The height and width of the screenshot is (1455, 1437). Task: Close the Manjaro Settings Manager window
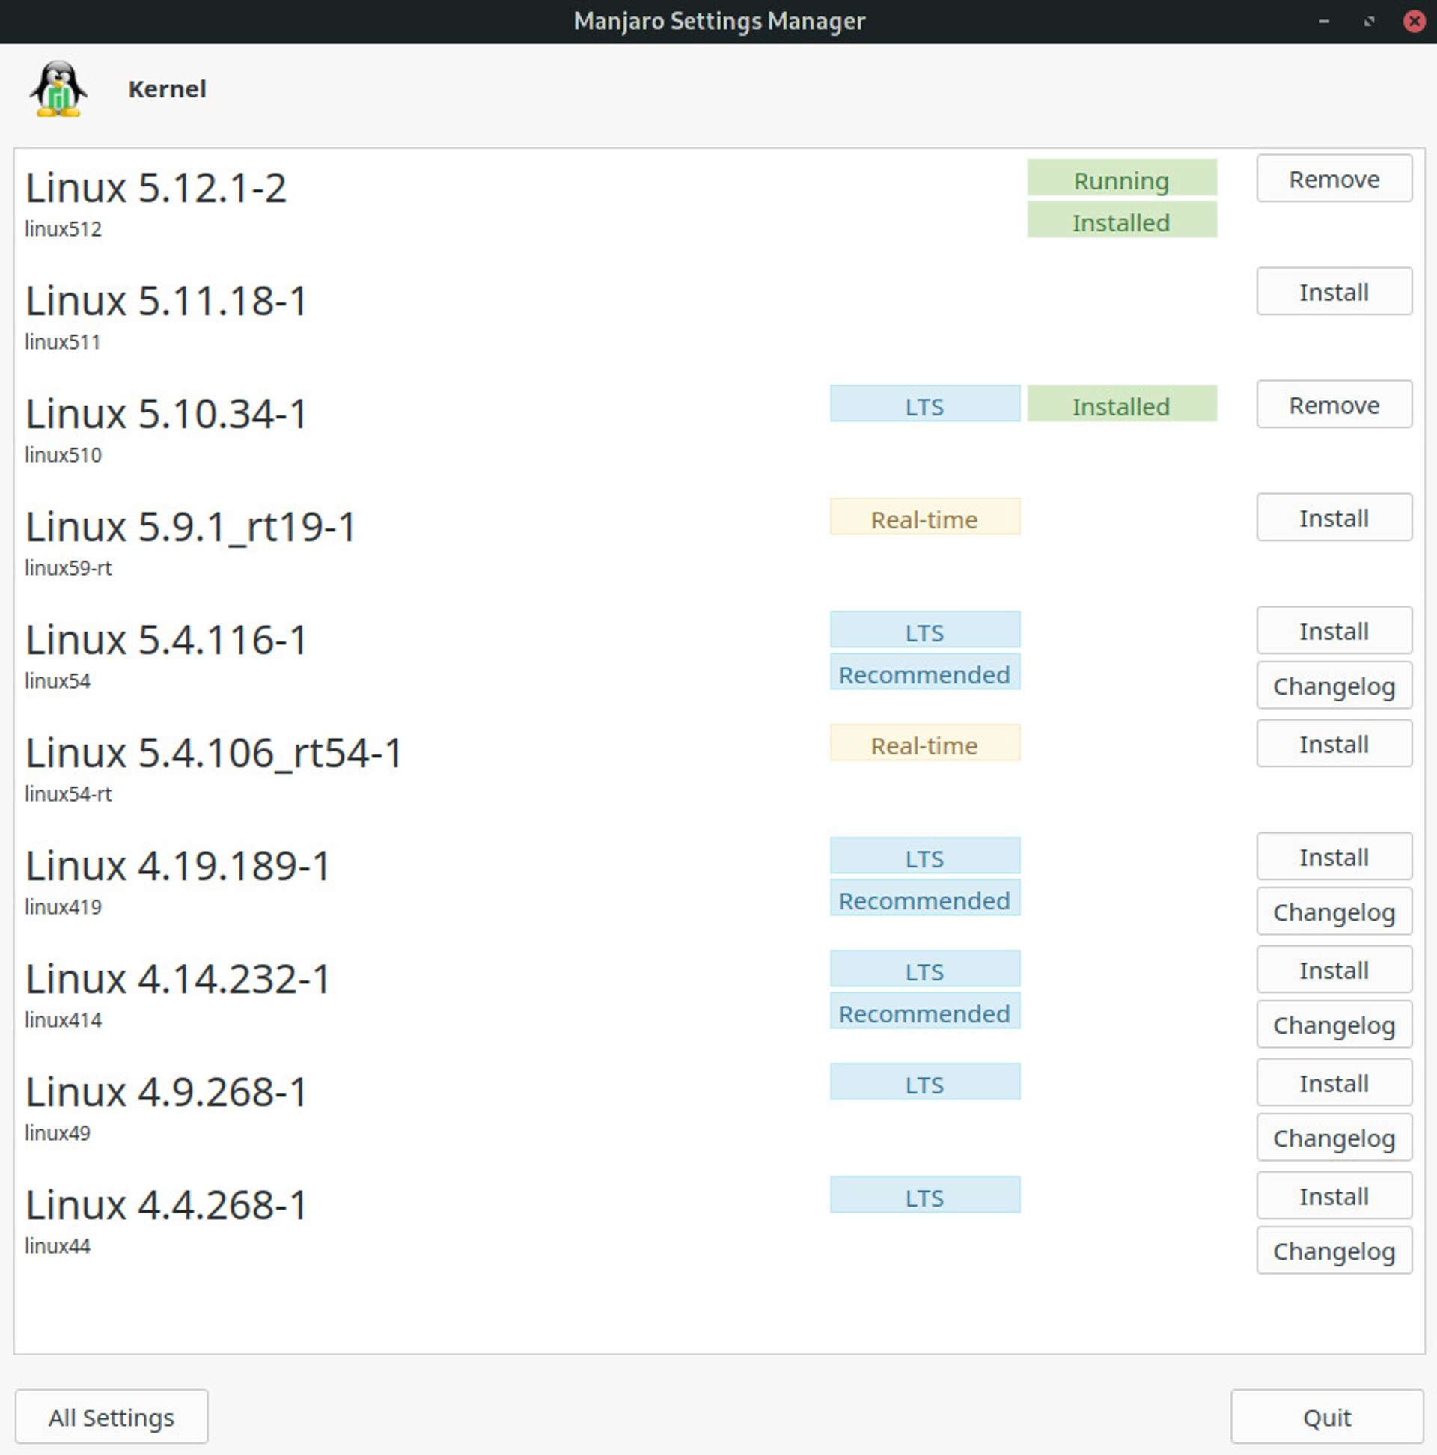(1415, 21)
